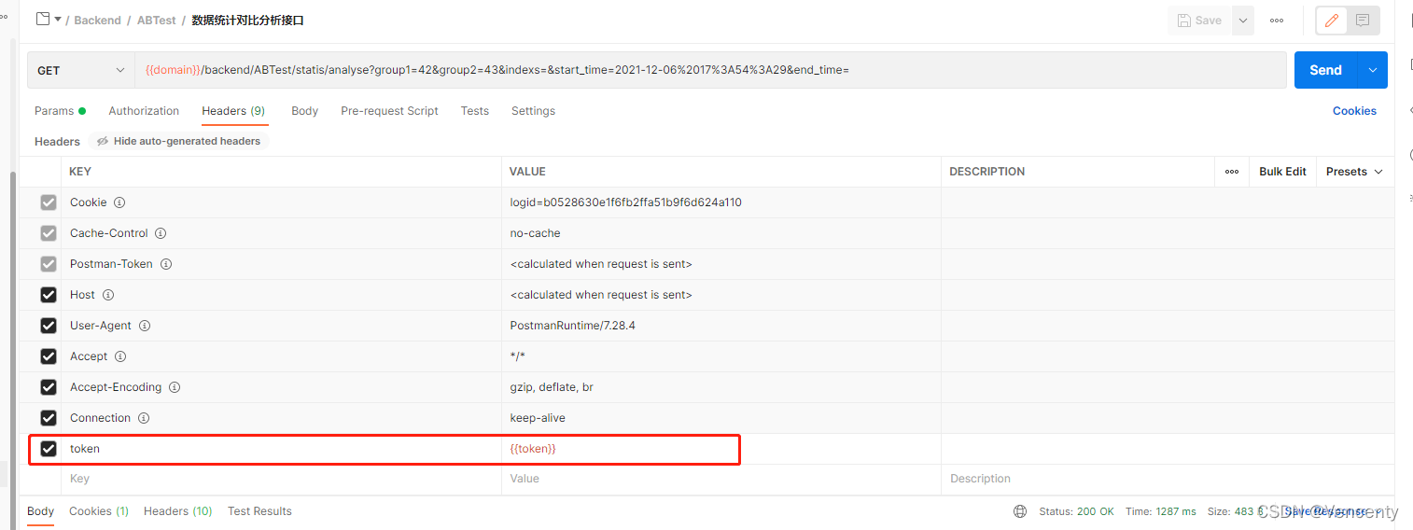The image size is (1413, 530).
Task: Switch to the Tests tab
Action: point(474,111)
